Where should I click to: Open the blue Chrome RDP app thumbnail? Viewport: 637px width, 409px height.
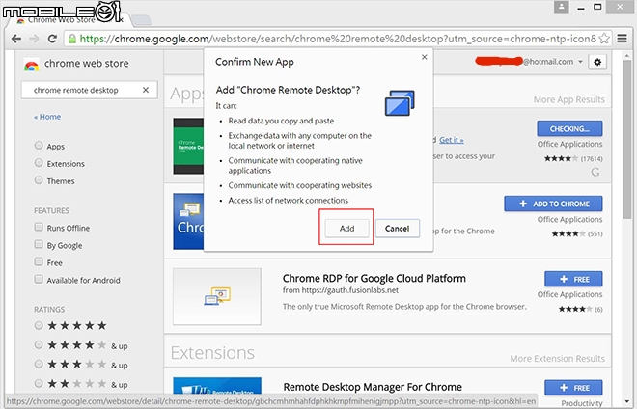188,221
